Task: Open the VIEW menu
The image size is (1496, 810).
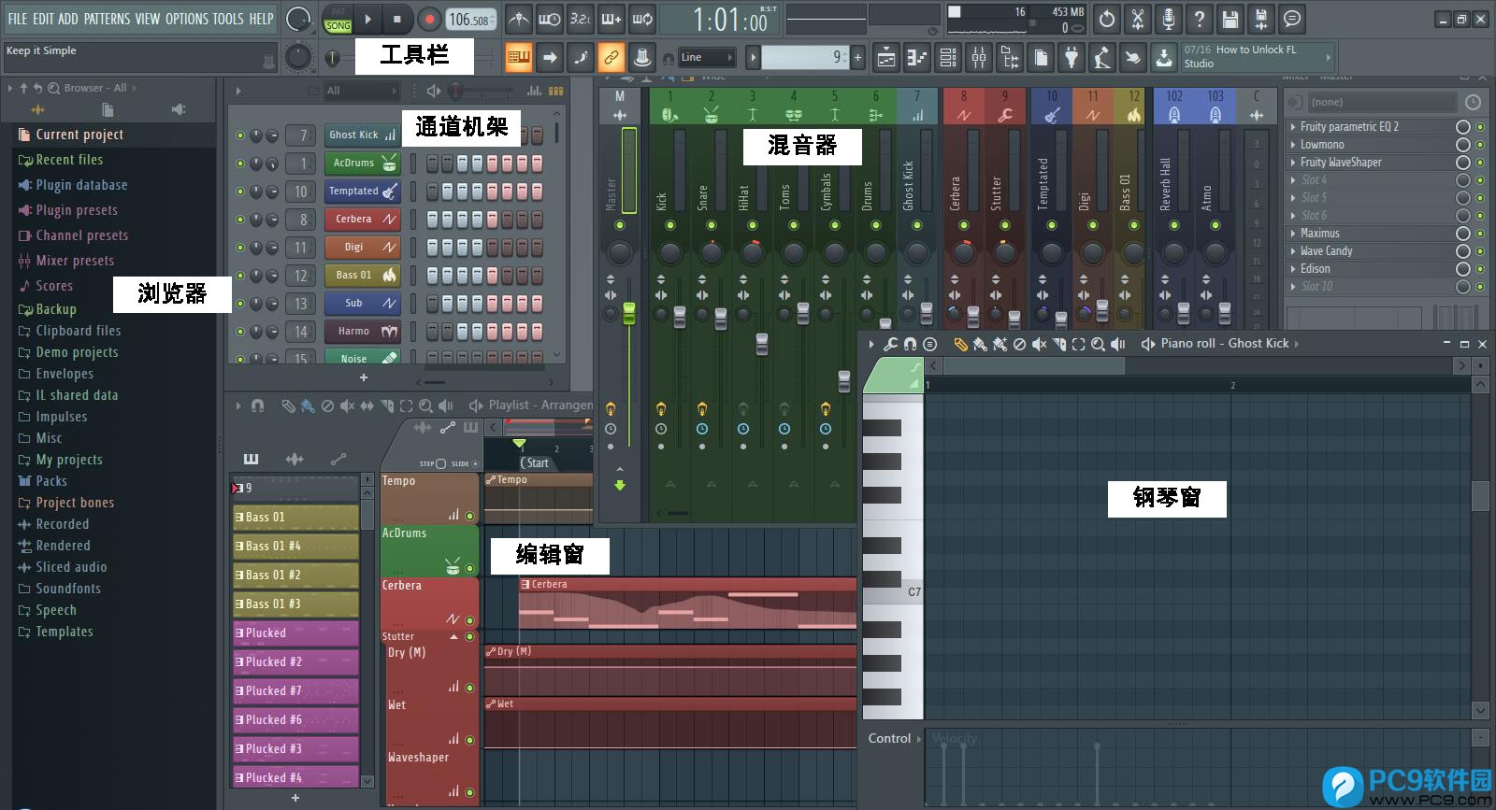Action: click(x=148, y=19)
